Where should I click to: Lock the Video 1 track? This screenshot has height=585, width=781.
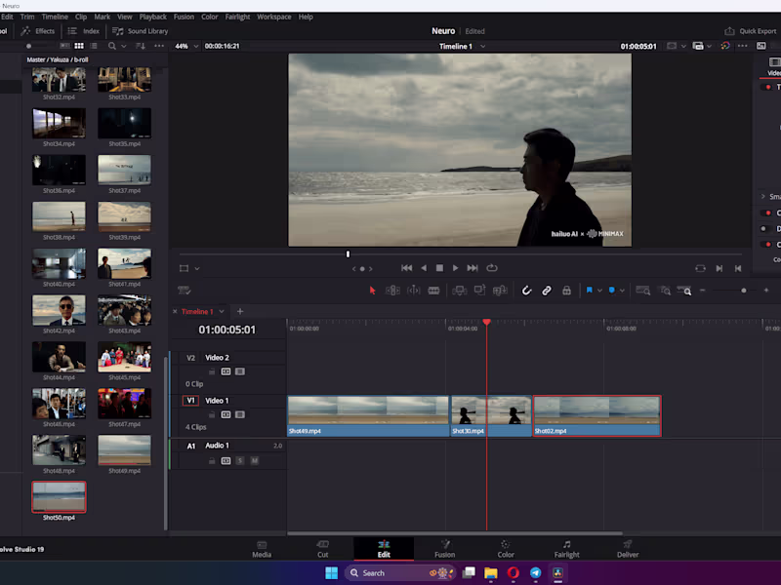[x=212, y=414]
